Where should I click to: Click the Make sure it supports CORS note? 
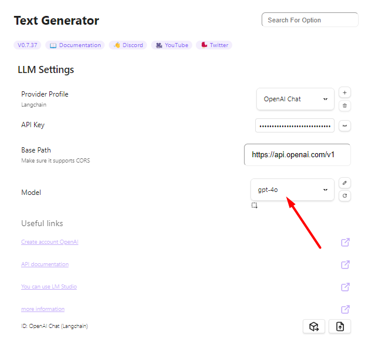(56, 161)
